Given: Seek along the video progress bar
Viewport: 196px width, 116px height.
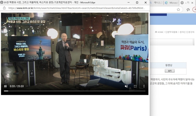Looking at the screenshot, I should [x=75, y=91].
